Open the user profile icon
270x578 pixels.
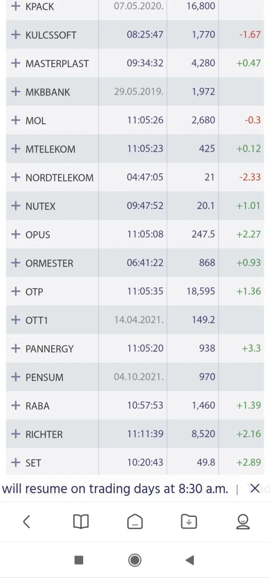(x=243, y=522)
